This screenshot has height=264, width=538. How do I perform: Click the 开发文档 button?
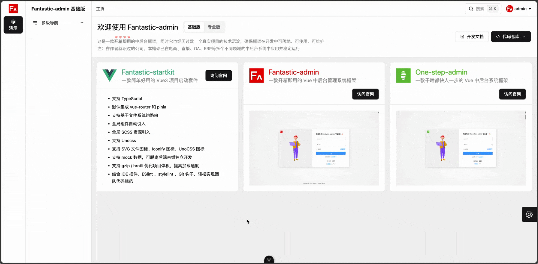472,37
